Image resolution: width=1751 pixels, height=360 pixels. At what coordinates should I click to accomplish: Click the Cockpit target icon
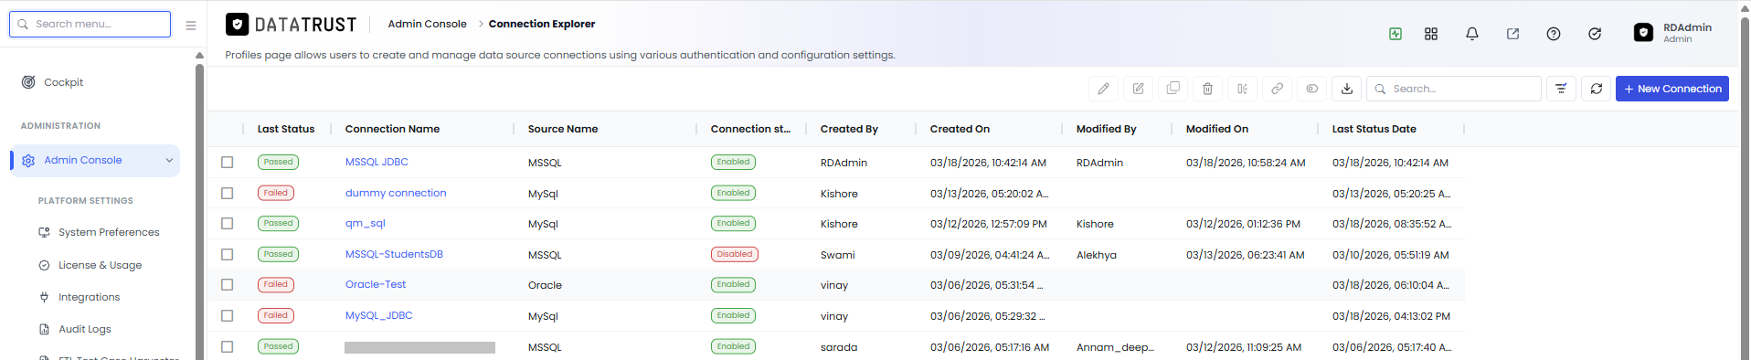28,82
